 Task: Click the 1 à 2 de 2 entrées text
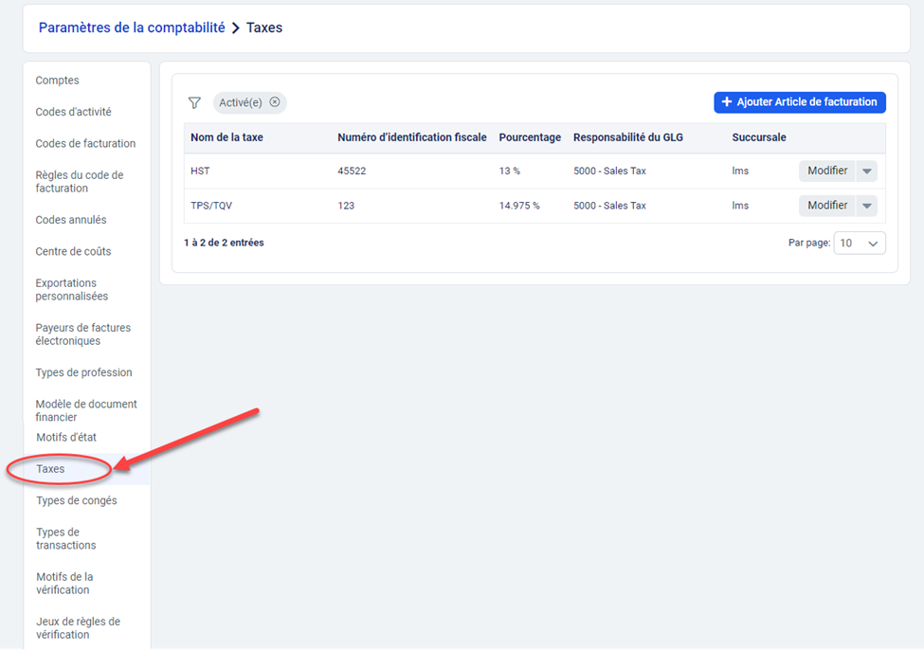[224, 243]
